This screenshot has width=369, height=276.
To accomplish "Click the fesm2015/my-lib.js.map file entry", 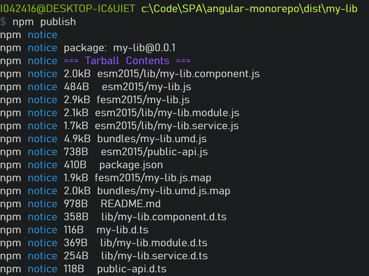I will coord(153,178).
